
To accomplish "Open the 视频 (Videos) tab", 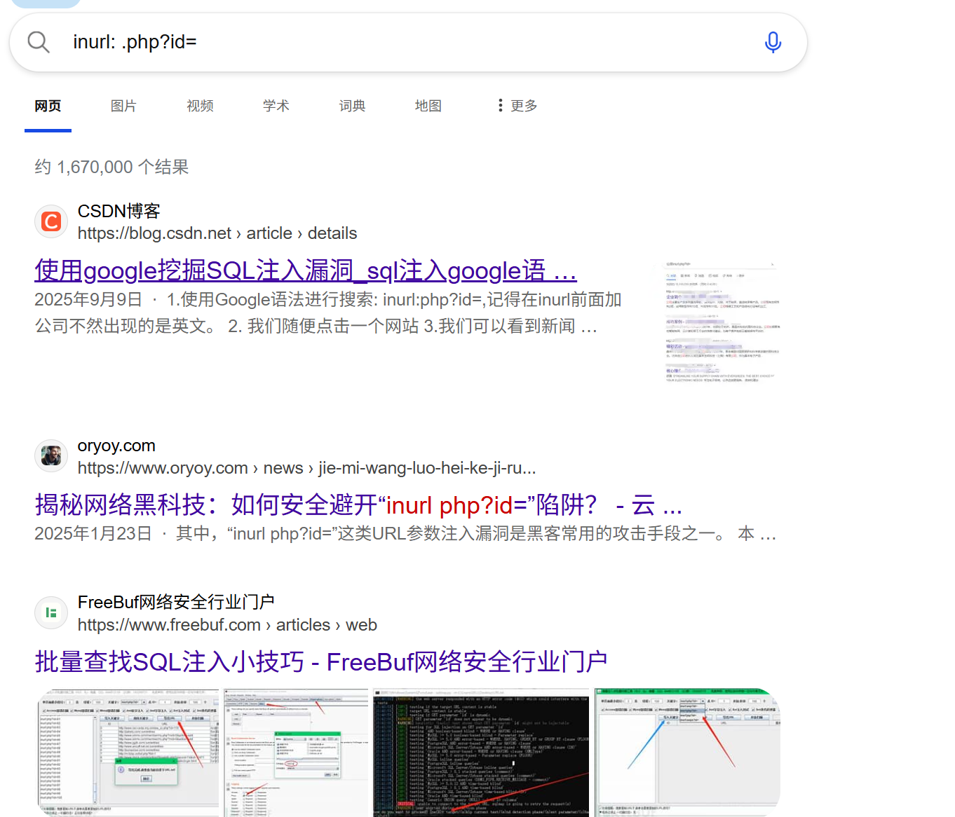I will pyautogui.click(x=199, y=105).
